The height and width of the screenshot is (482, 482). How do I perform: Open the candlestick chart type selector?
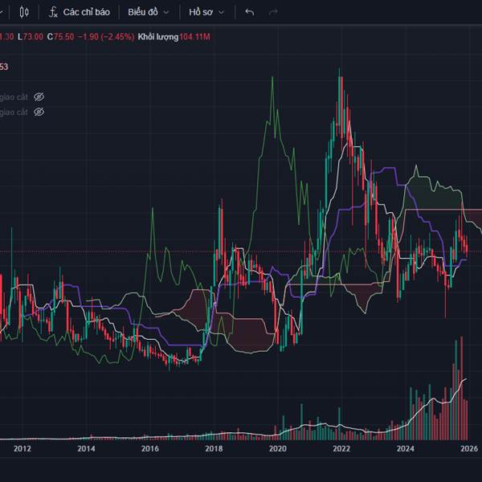tap(24, 12)
